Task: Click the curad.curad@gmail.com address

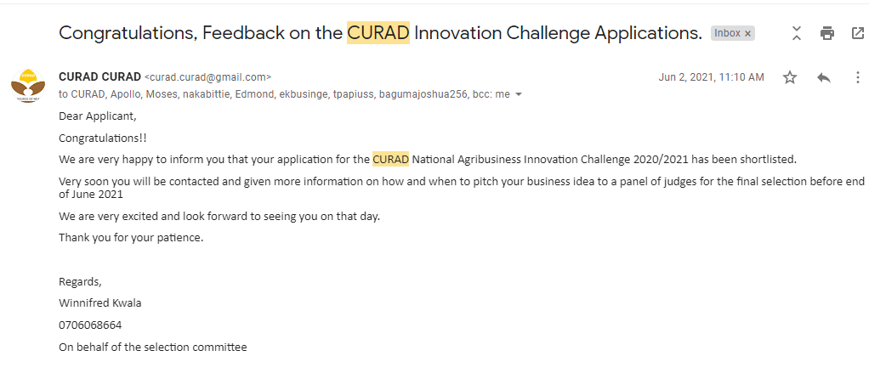Action: point(207,77)
